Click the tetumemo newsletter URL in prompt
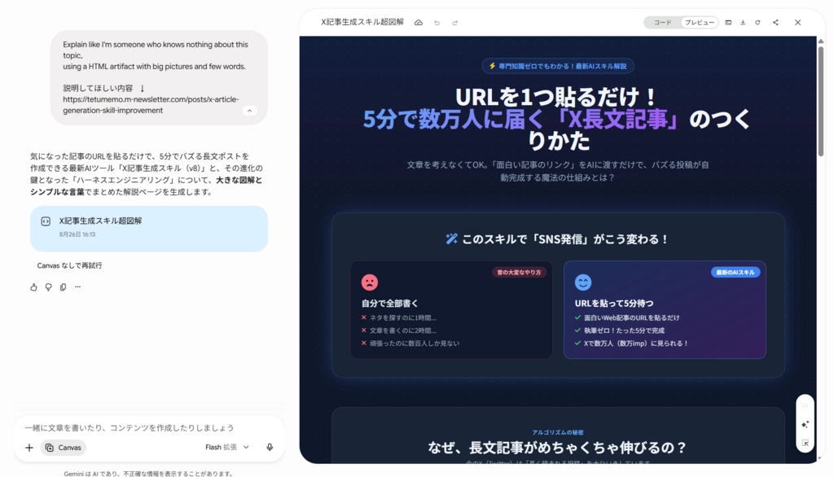Screen dimensions: 834x477 click(151, 105)
